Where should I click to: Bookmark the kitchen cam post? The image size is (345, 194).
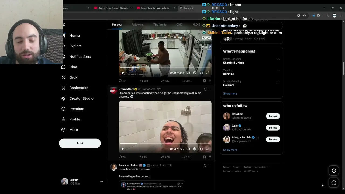pos(205,81)
